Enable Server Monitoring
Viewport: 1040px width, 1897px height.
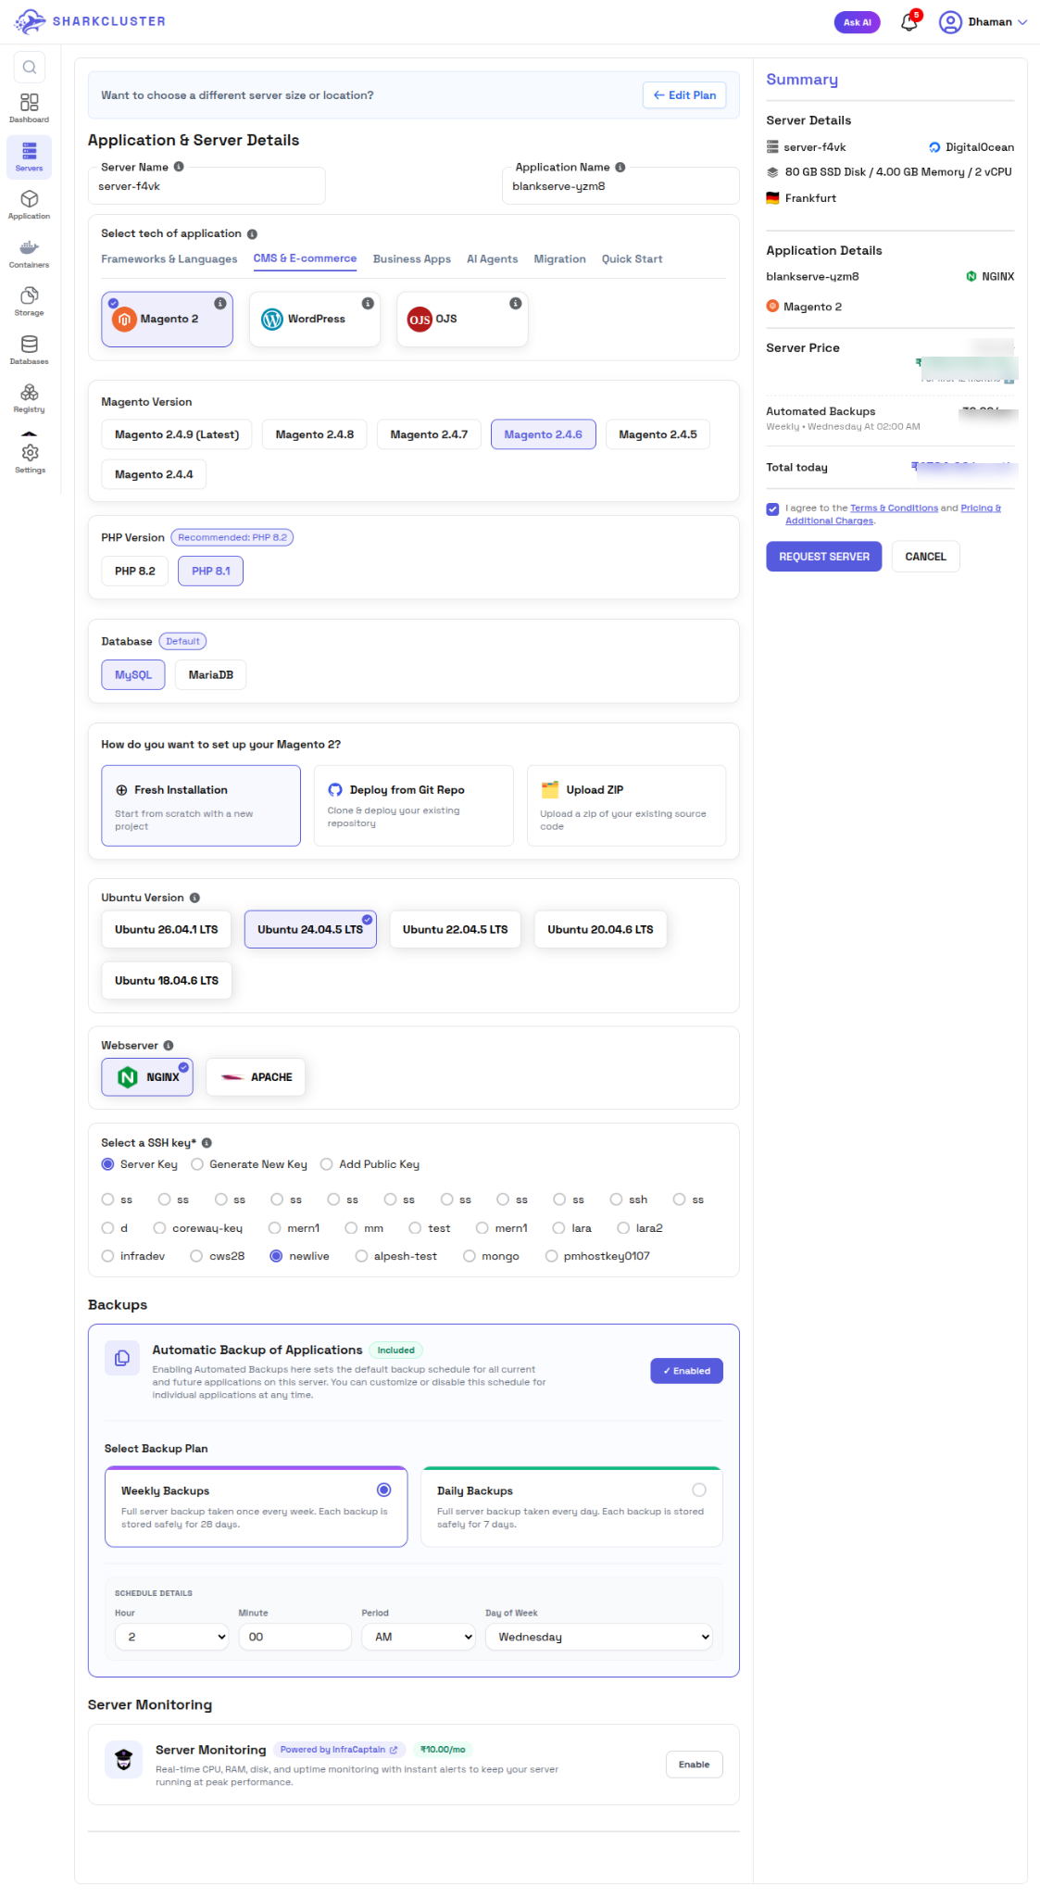pos(695,1765)
